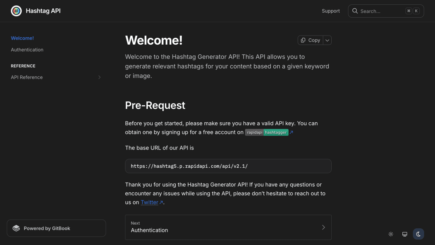Open API Reference sidebar item

[x=57, y=77]
